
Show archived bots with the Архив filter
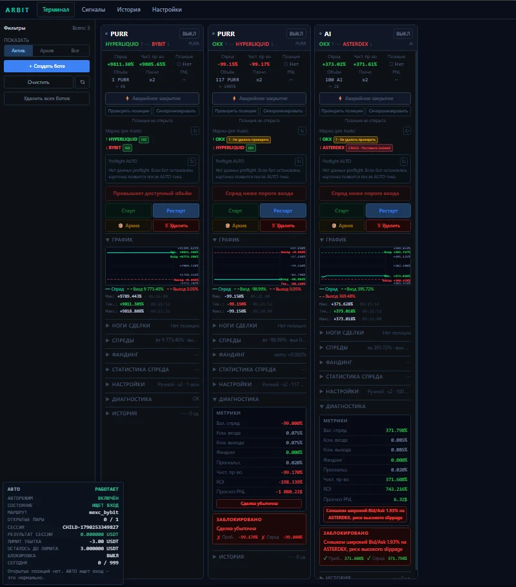pyautogui.click(x=46, y=50)
